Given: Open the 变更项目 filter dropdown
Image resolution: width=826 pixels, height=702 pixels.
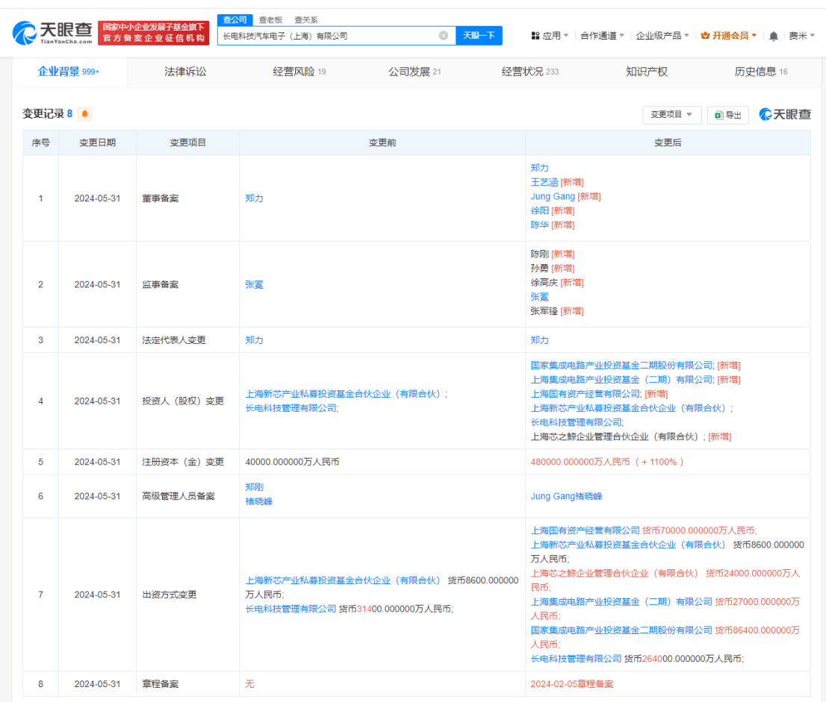Looking at the screenshot, I should [671, 115].
